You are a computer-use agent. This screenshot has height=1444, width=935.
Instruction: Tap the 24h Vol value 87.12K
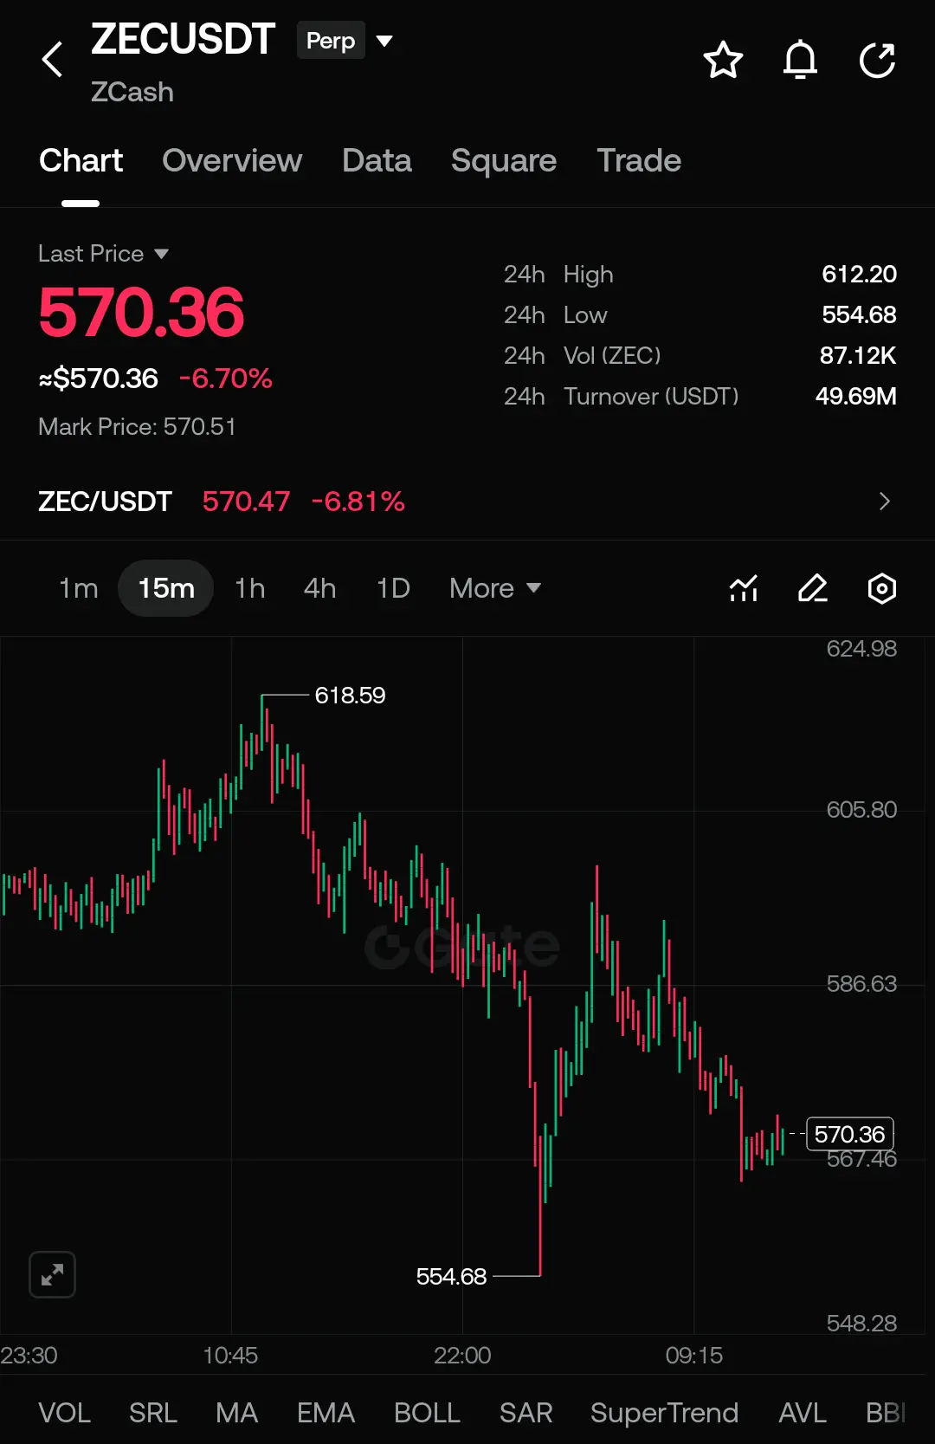click(x=858, y=356)
